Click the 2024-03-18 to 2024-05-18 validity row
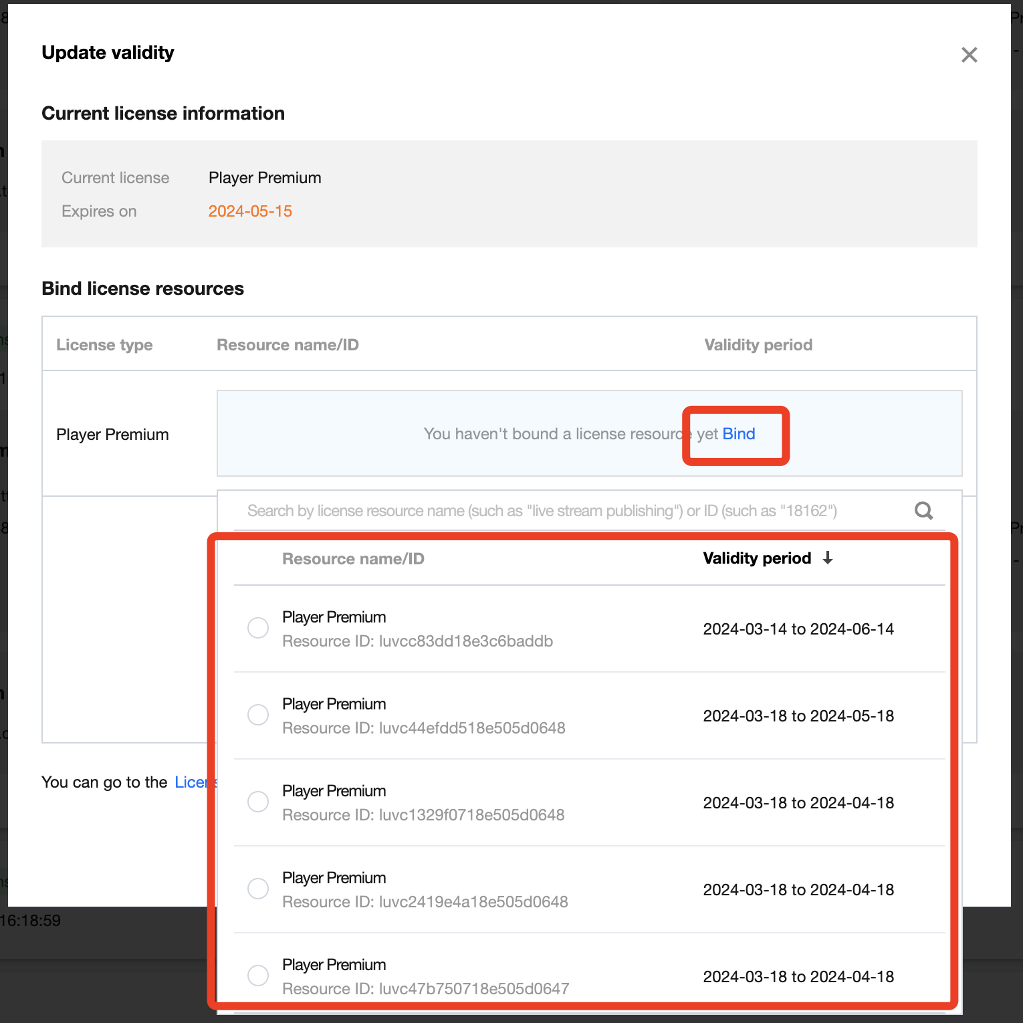The height and width of the screenshot is (1023, 1023). 590,716
